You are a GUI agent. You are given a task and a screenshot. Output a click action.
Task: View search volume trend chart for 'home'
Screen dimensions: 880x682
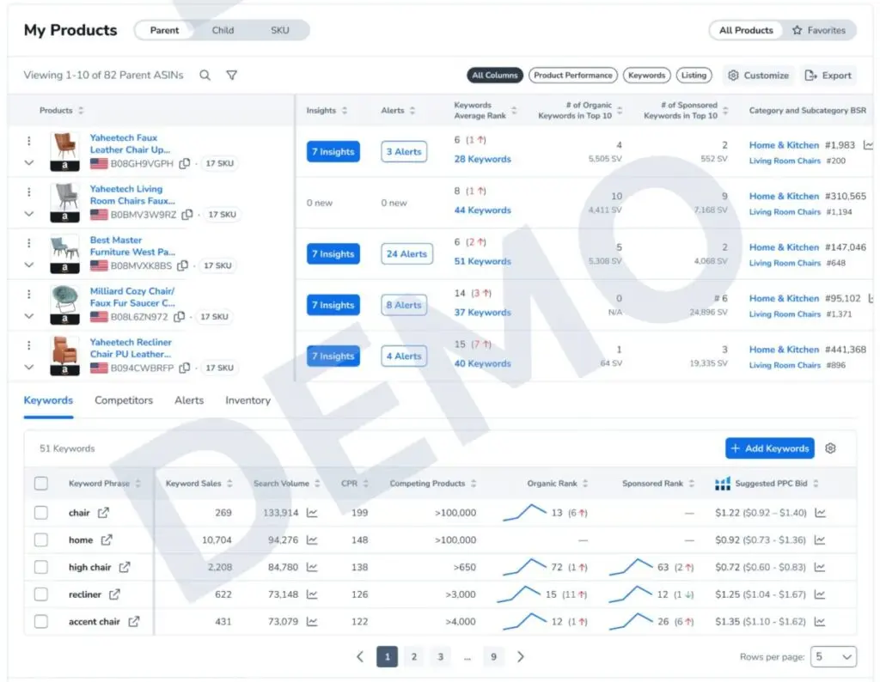point(312,540)
